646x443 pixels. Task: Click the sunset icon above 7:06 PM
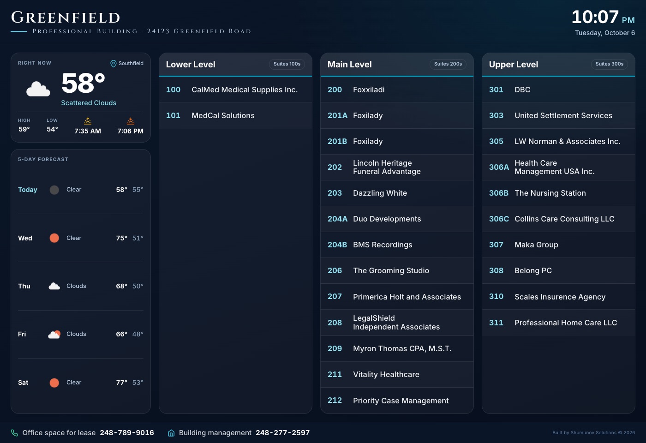pyautogui.click(x=131, y=121)
